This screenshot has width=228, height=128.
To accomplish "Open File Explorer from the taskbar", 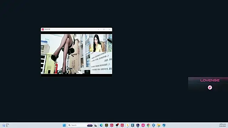I will [159, 125].
